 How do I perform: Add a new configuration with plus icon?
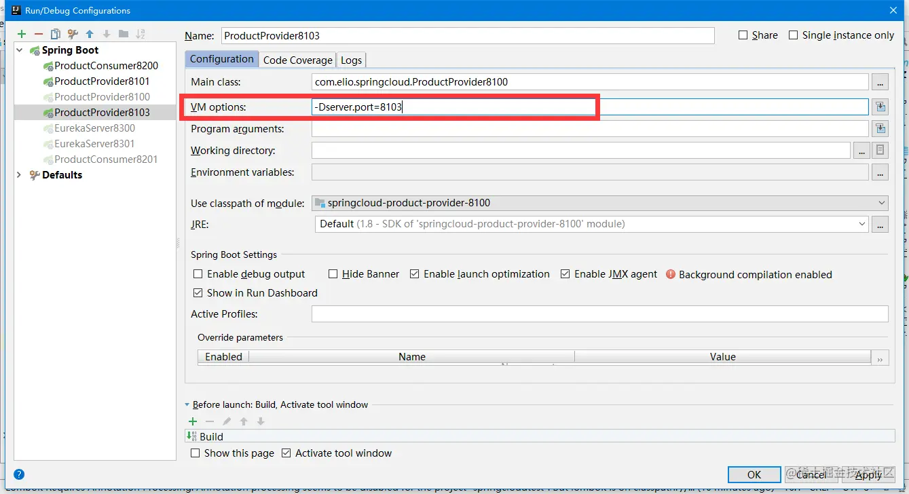(x=22, y=34)
